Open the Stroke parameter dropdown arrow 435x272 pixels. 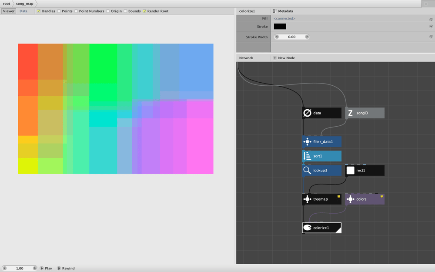pos(431,27)
